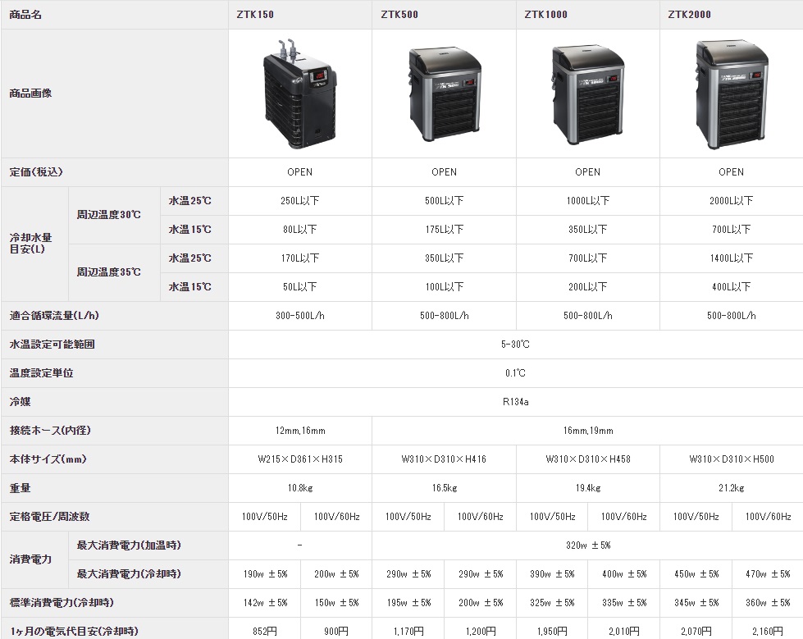Click the 21.2kg weight value
The width and height of the screenshot is (803, 639).
point(732,487)
